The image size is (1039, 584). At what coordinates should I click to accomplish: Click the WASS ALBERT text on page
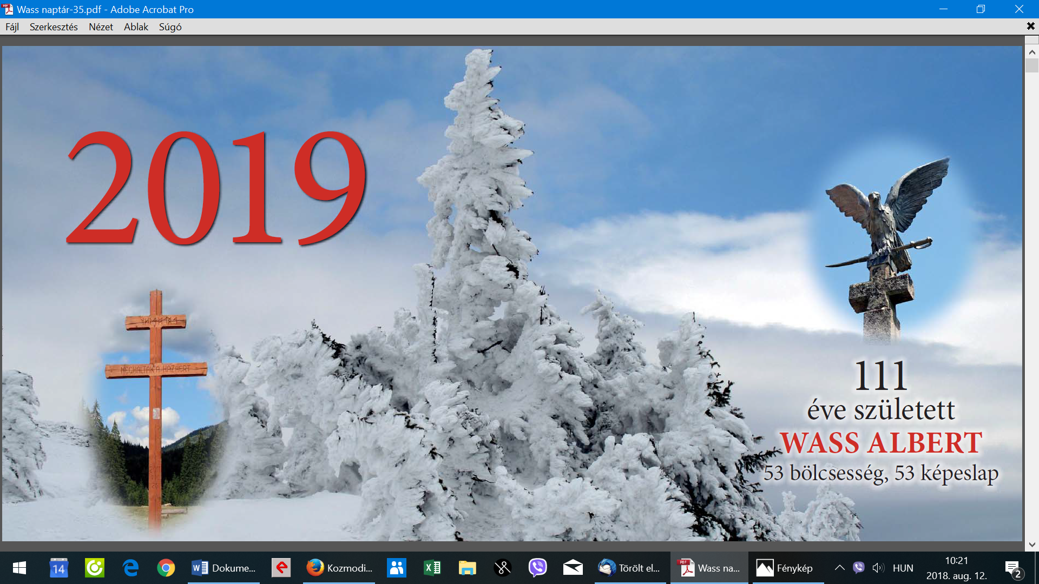click(x=881, y=443)
